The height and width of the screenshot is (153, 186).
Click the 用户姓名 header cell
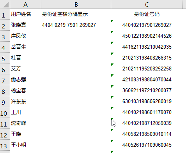pos(26,14)
